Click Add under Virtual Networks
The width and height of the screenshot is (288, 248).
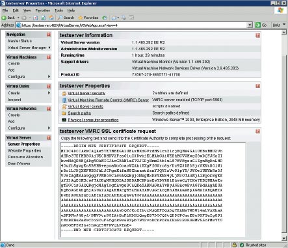[x=11, y=122]
